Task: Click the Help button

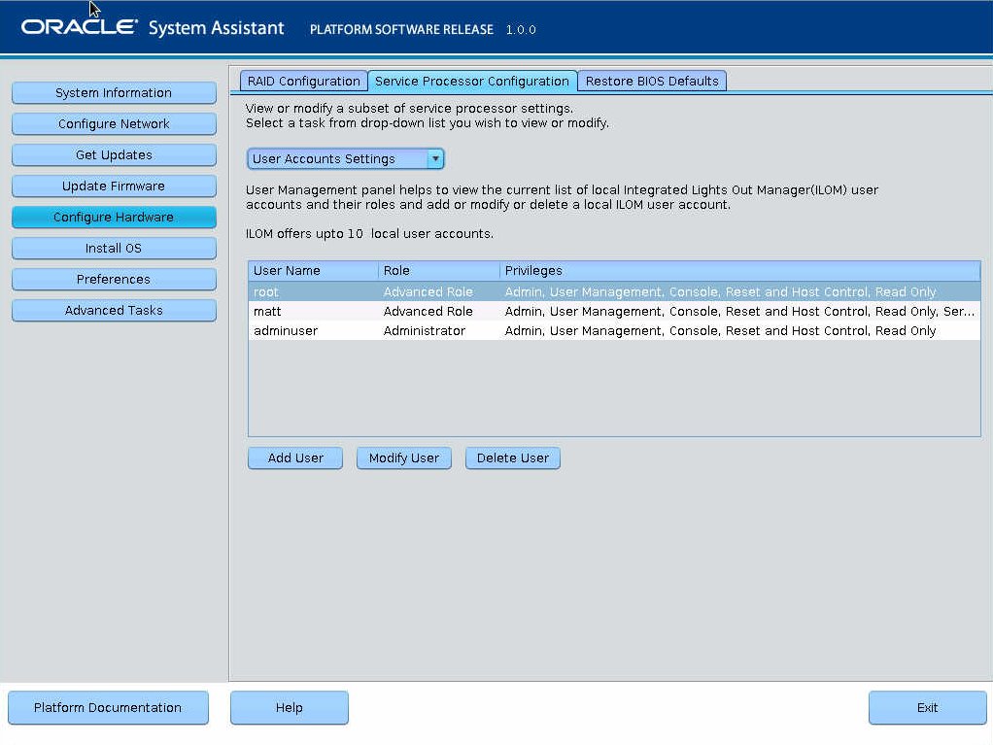Action: [290, 708]
